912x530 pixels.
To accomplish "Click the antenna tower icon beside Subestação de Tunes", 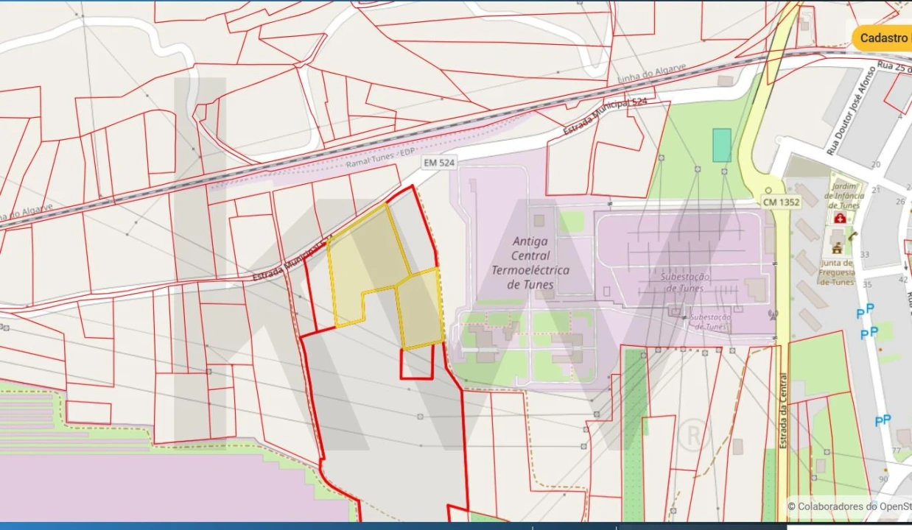I will (x=771, y=315).
